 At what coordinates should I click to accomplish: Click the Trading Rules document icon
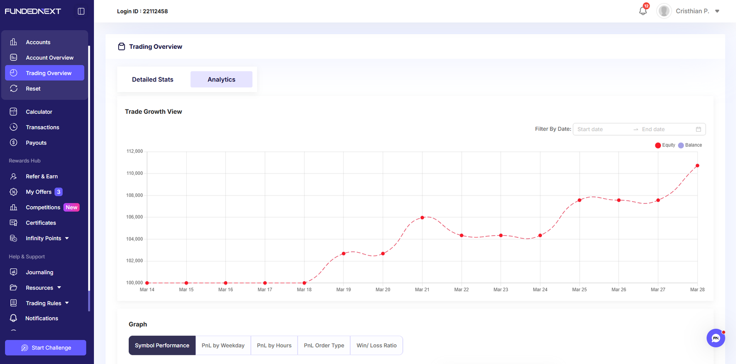[x=13, y=303]
